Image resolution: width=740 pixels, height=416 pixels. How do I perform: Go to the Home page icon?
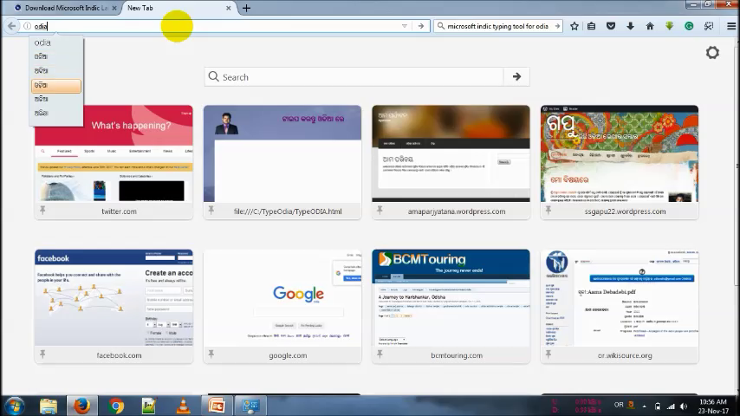pos(650,26)
